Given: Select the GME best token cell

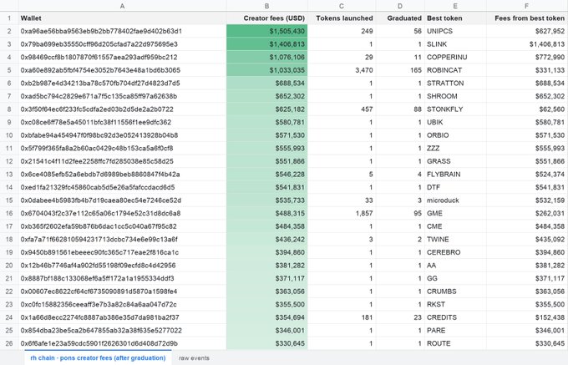Looking at the screenshot, I should point(455,213).
